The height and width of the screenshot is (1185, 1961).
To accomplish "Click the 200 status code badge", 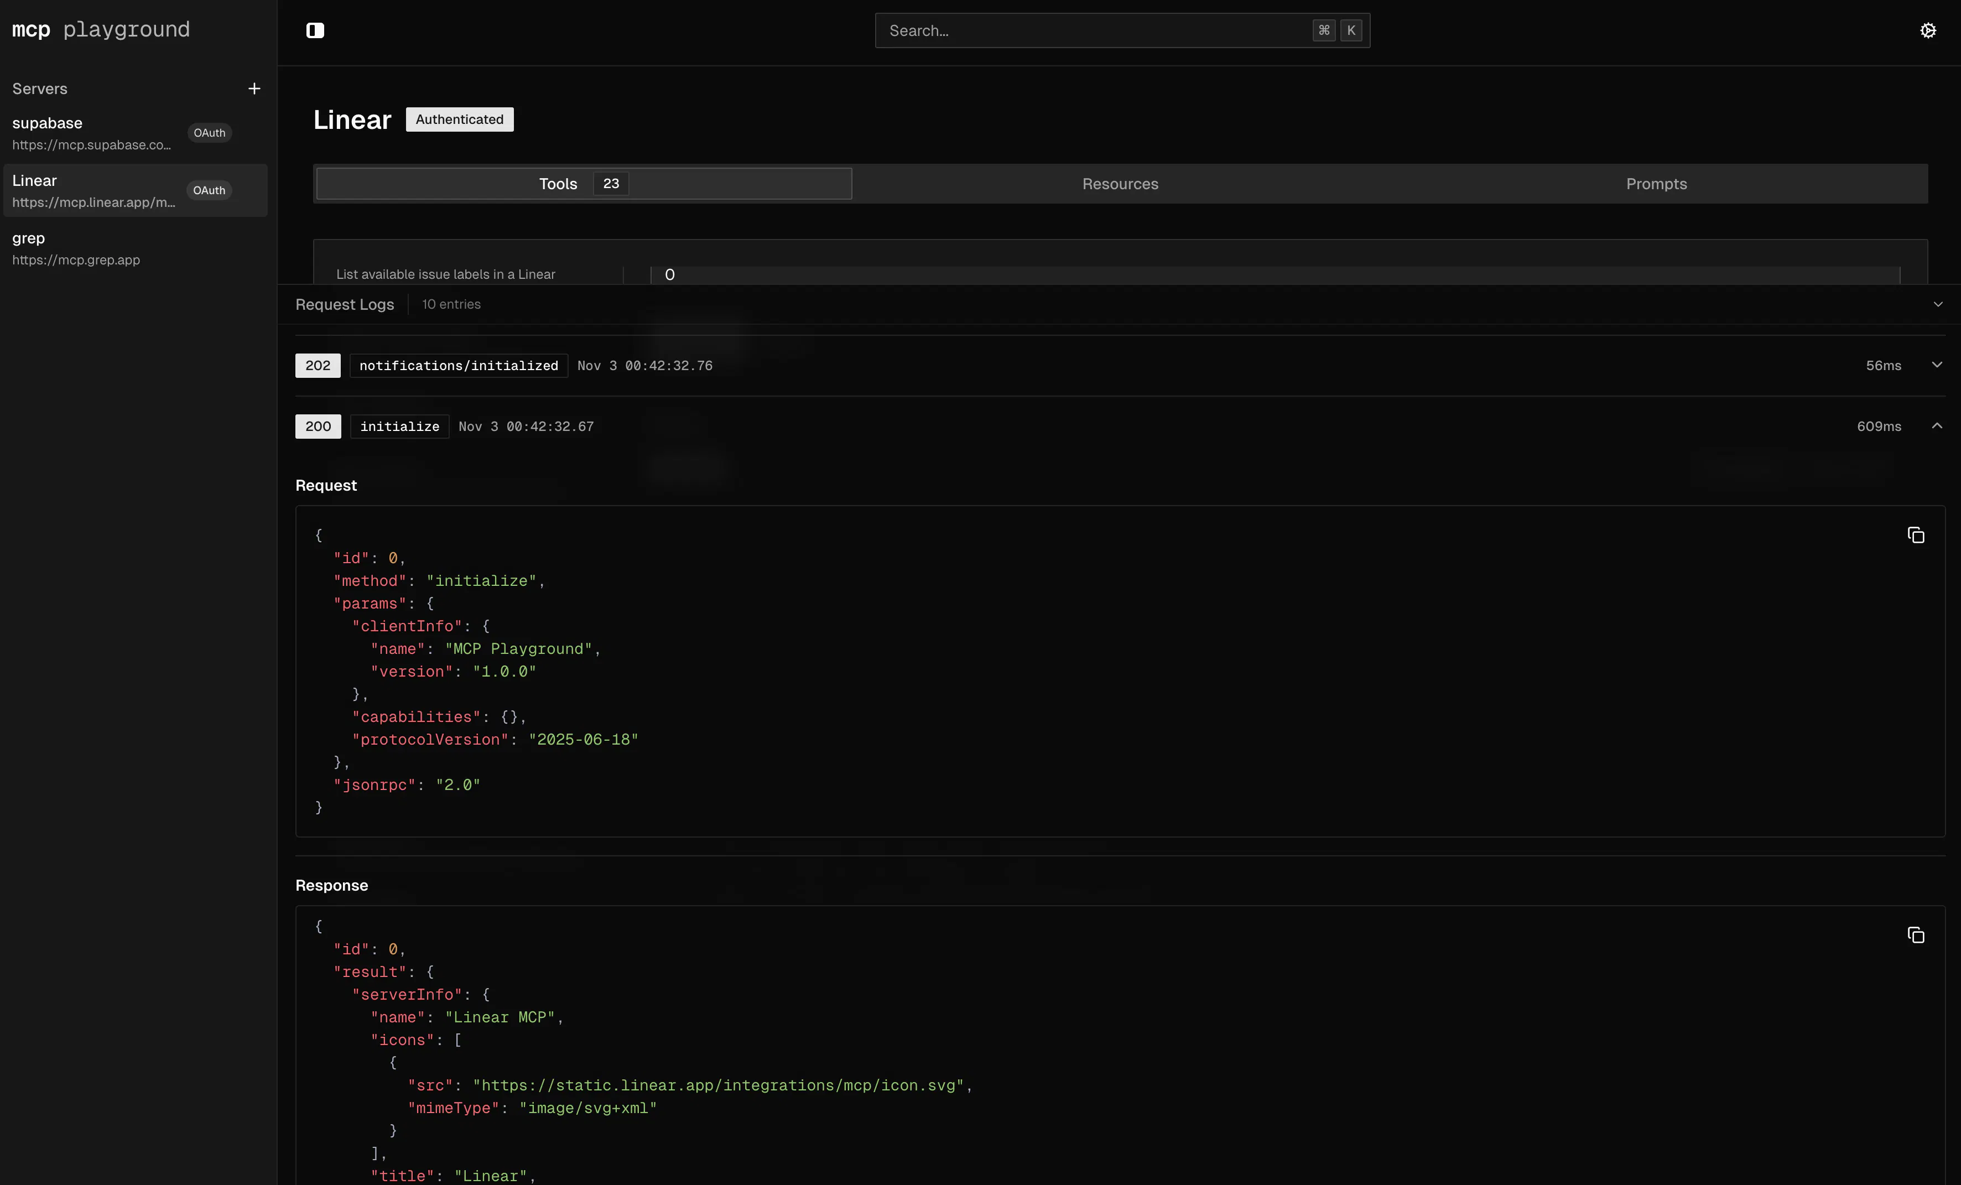I will [x=318, y=427].
